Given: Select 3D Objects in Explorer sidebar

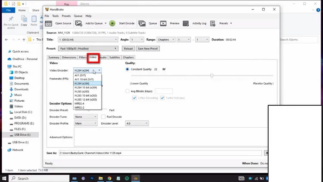Looking at the screenshot, I should pos(21,72).
